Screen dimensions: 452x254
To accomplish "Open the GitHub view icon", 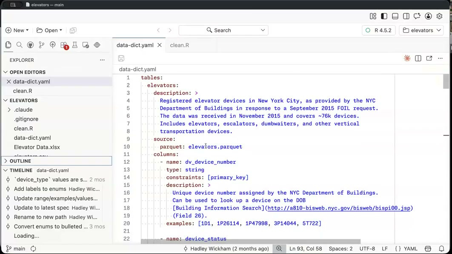I will (30, 45).
